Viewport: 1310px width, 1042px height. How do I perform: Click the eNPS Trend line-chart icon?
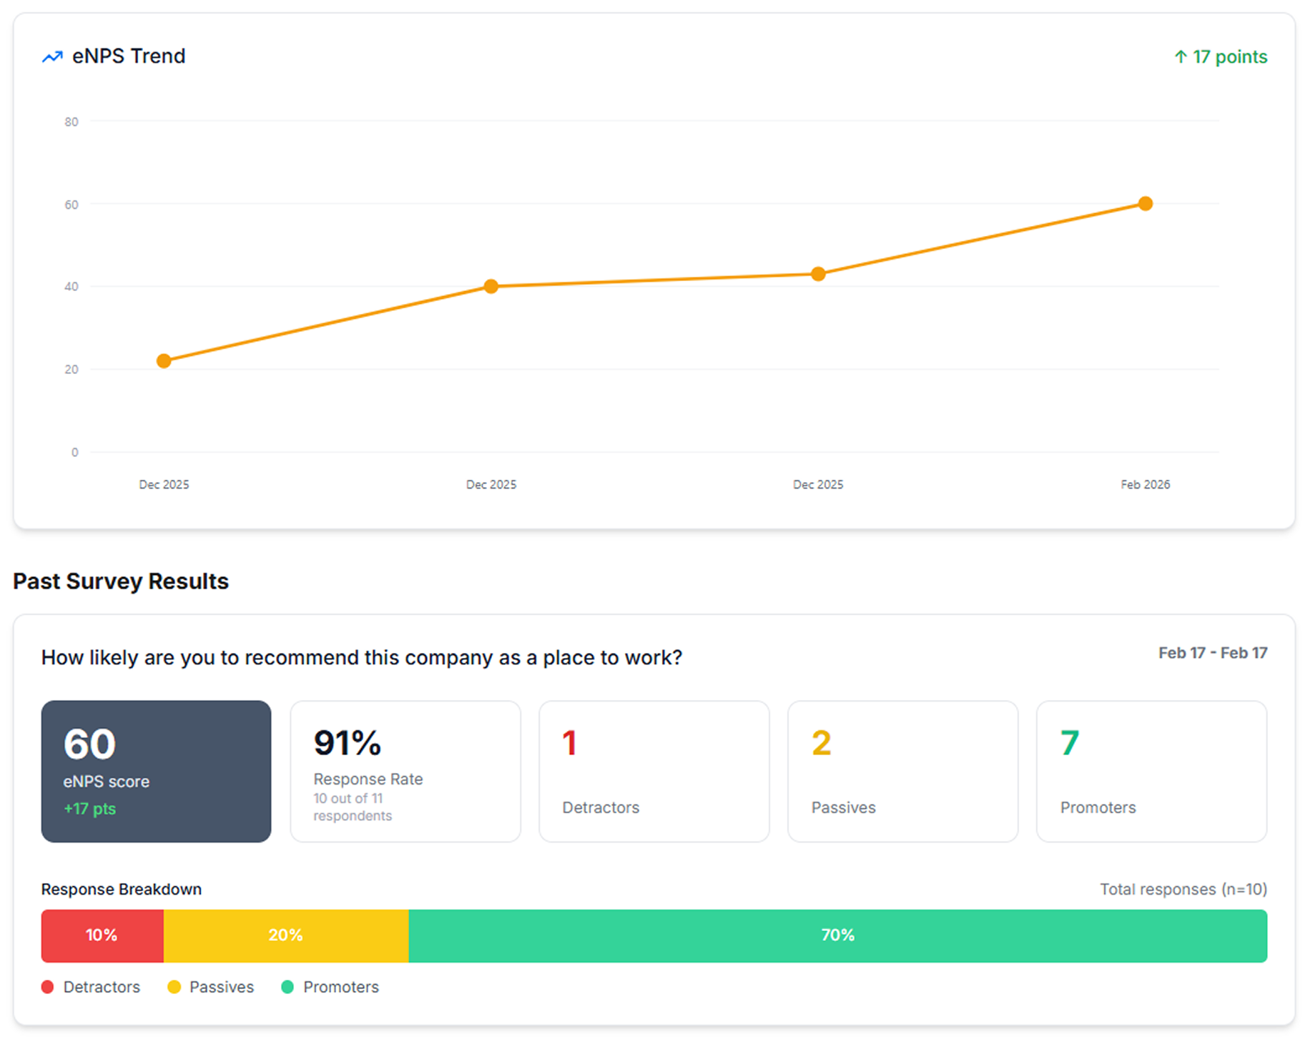[x=52, y=56]
